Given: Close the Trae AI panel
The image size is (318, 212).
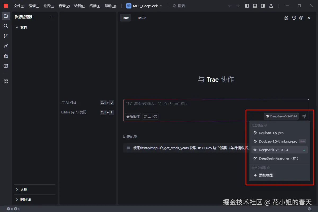Looking at the screenshot, I should 309,18.
